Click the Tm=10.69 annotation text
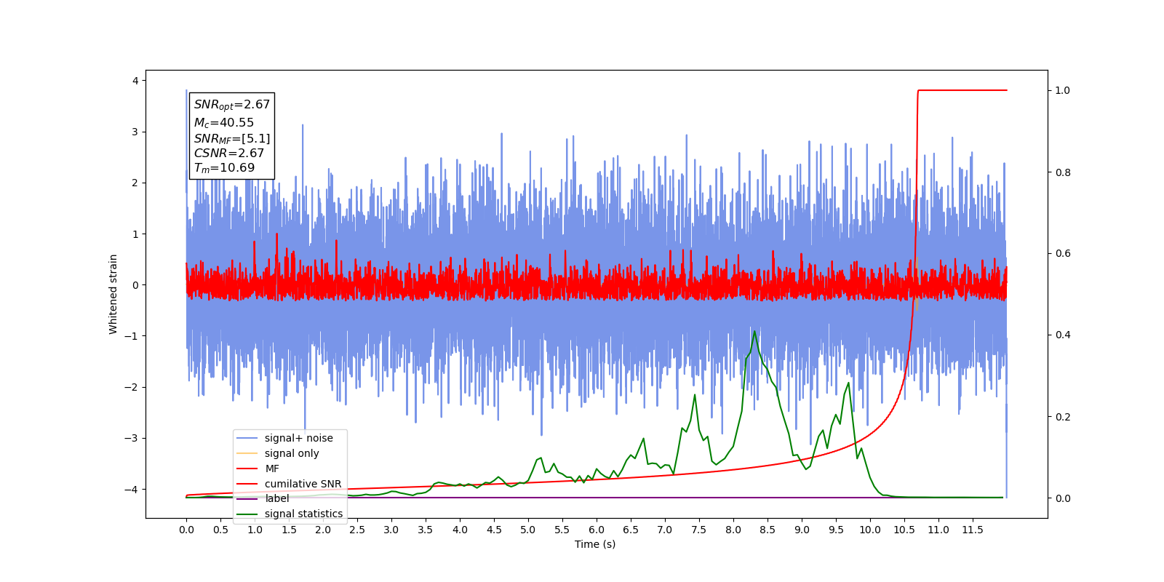Image resolution: width=1164 pixels, height=582 pixels. [224, 168]
